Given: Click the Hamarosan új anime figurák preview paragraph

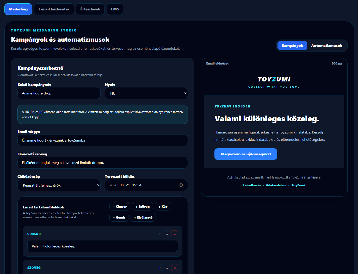Looking at the screenshot, I should coord(270,136).
